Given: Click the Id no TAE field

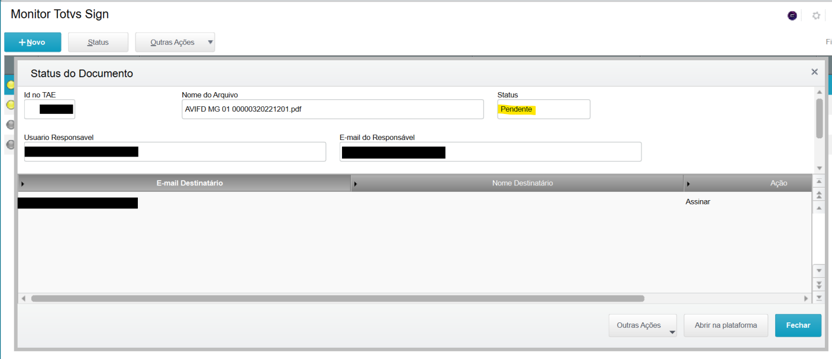Looking at the screenshot, I should [50, 109].
